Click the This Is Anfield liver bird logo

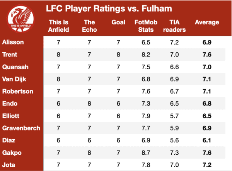(x=21, y=19)
